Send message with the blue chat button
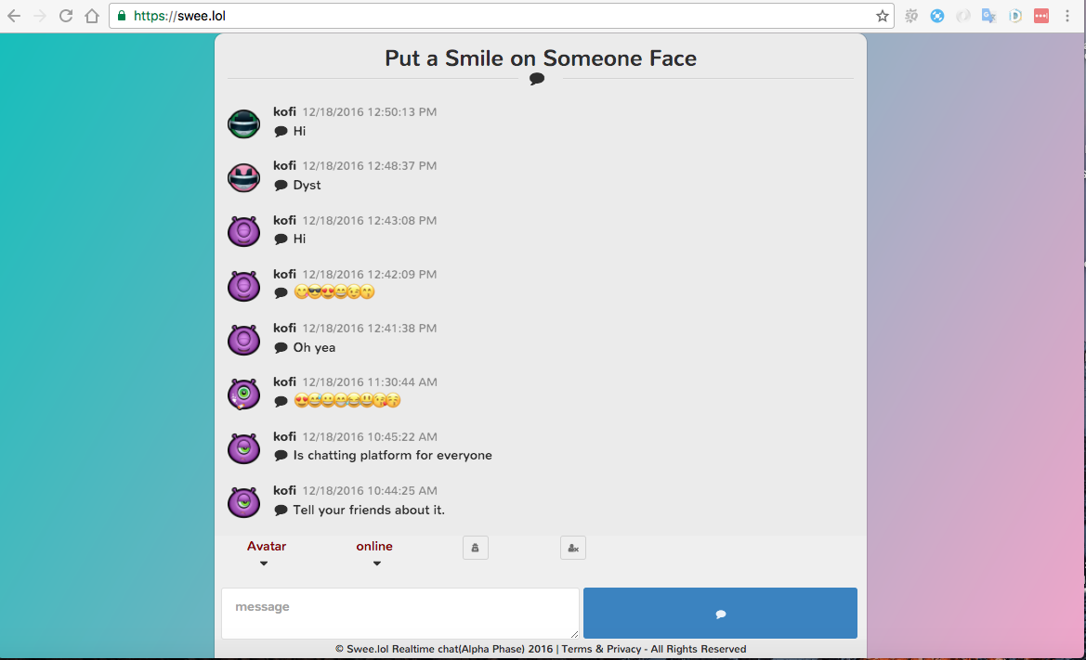Screen dimensions: 1086x660 720,613
